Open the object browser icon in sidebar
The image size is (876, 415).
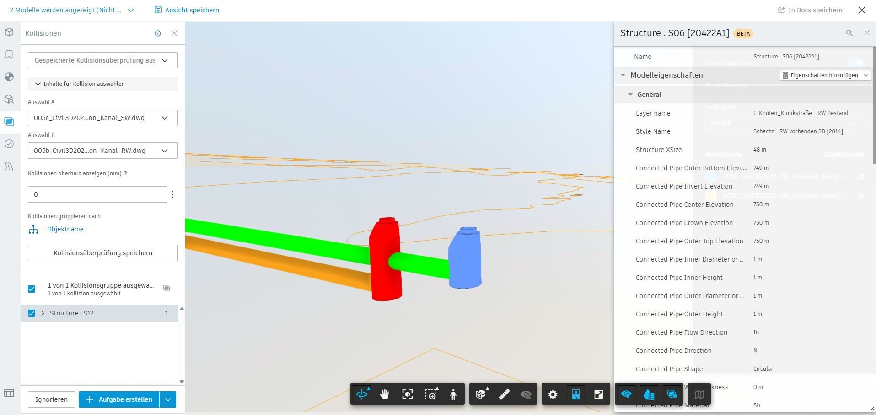(x=9, y=99)
